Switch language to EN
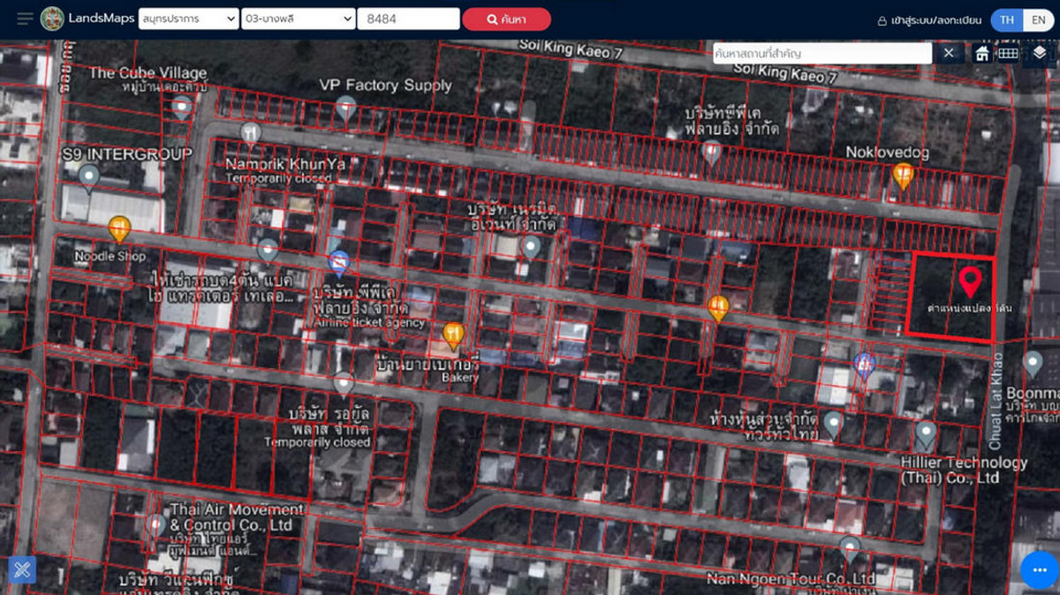 tap(1038, 19)
